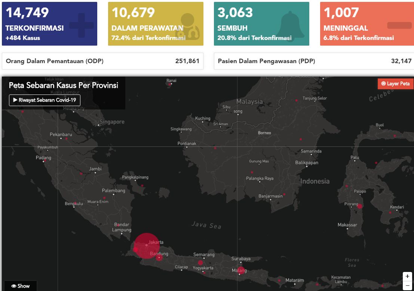Click the patient icon on Dalam Perawatan card
The width and height of the screenshot is (414, 291).
click(x=188, y=26)
